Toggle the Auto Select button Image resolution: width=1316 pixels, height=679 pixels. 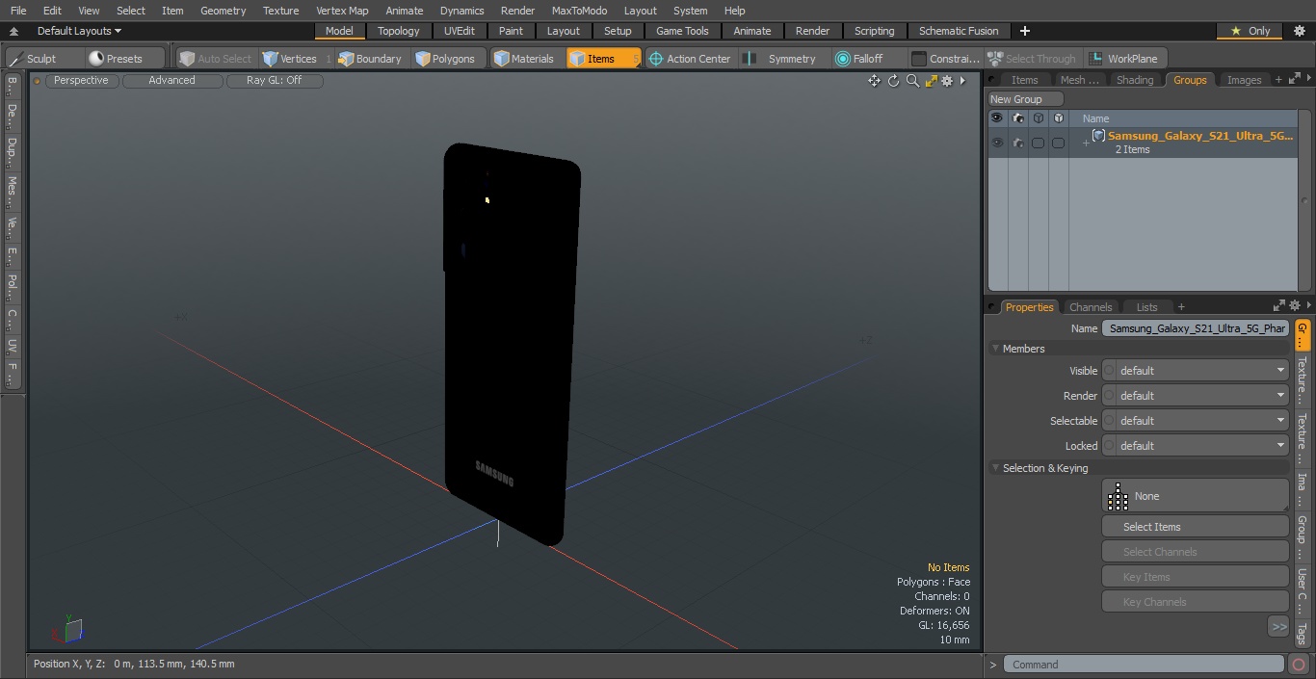coord(215,59)
